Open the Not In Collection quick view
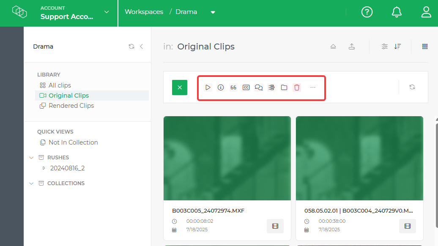The height and width of the screenshot is (246, 438). pos(69,142)
